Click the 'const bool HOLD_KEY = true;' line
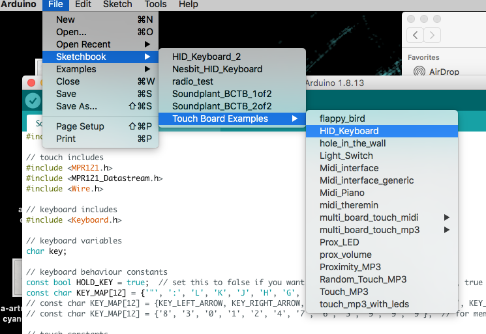 87,283
